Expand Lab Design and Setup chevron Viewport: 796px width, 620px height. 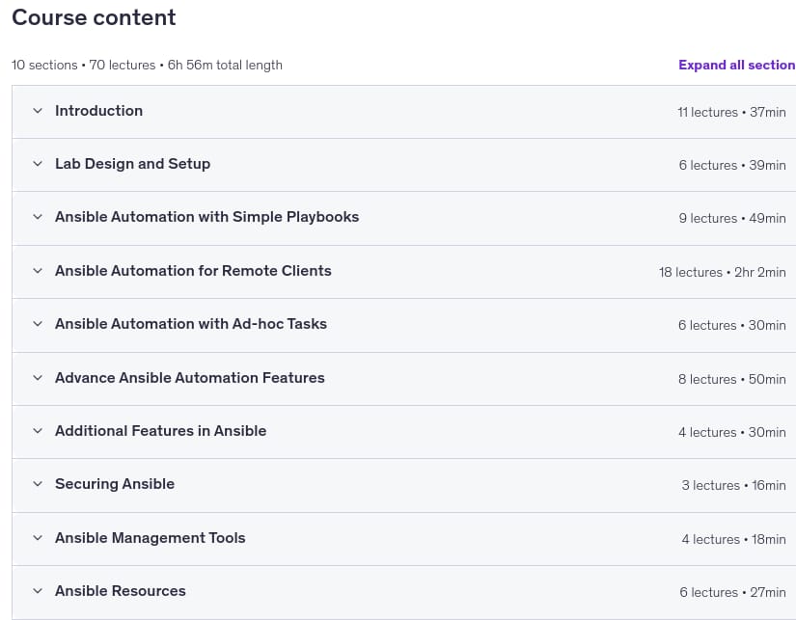coord(38,164)
